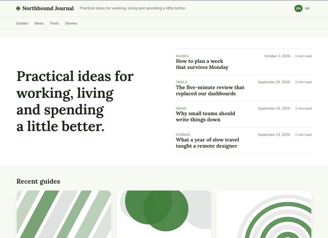Click the green diamond logo icon
328x238 pixels.
18,8
